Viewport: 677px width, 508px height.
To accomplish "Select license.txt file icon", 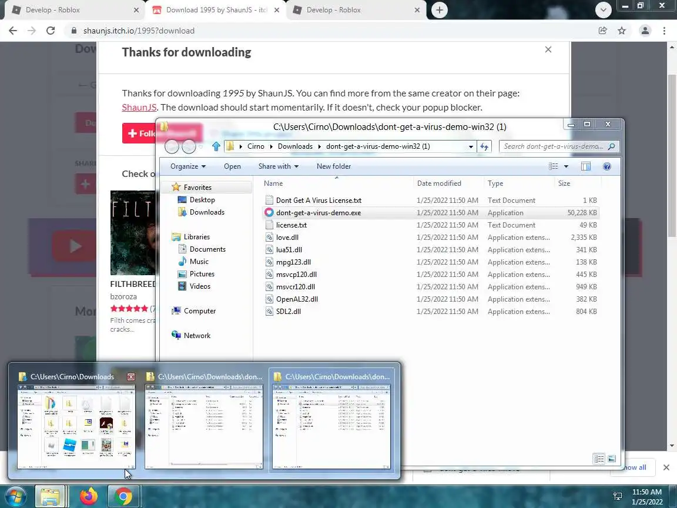I will click(269, 225).
